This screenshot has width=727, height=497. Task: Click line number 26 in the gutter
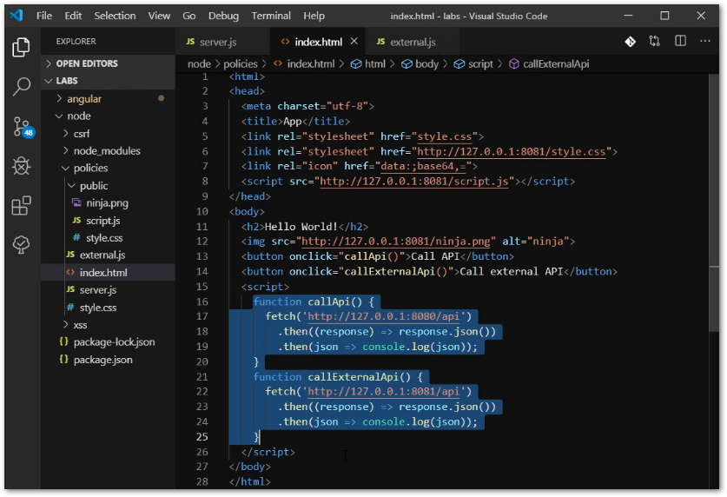pyautogui.click(x=202, y=452)
